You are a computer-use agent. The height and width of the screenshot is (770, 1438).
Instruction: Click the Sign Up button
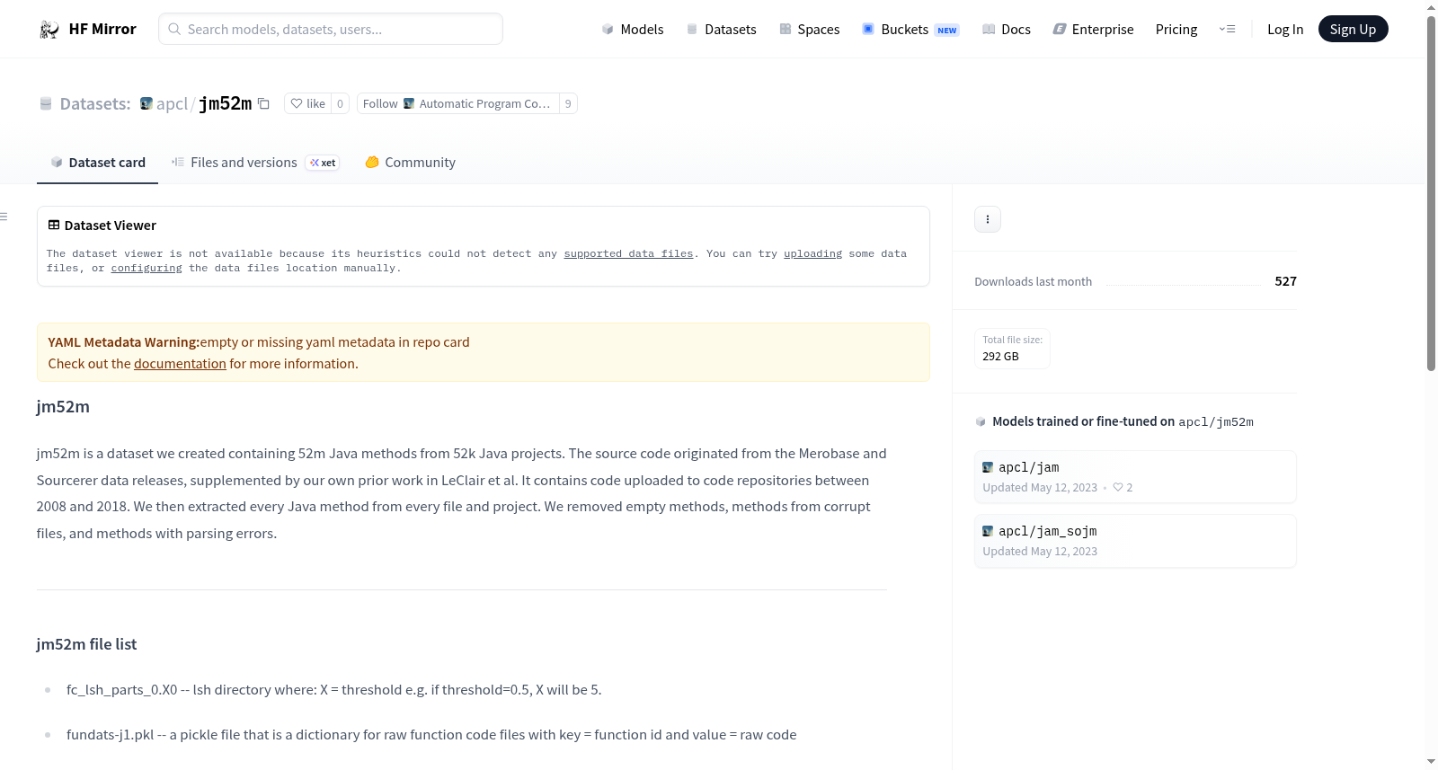1353,30
